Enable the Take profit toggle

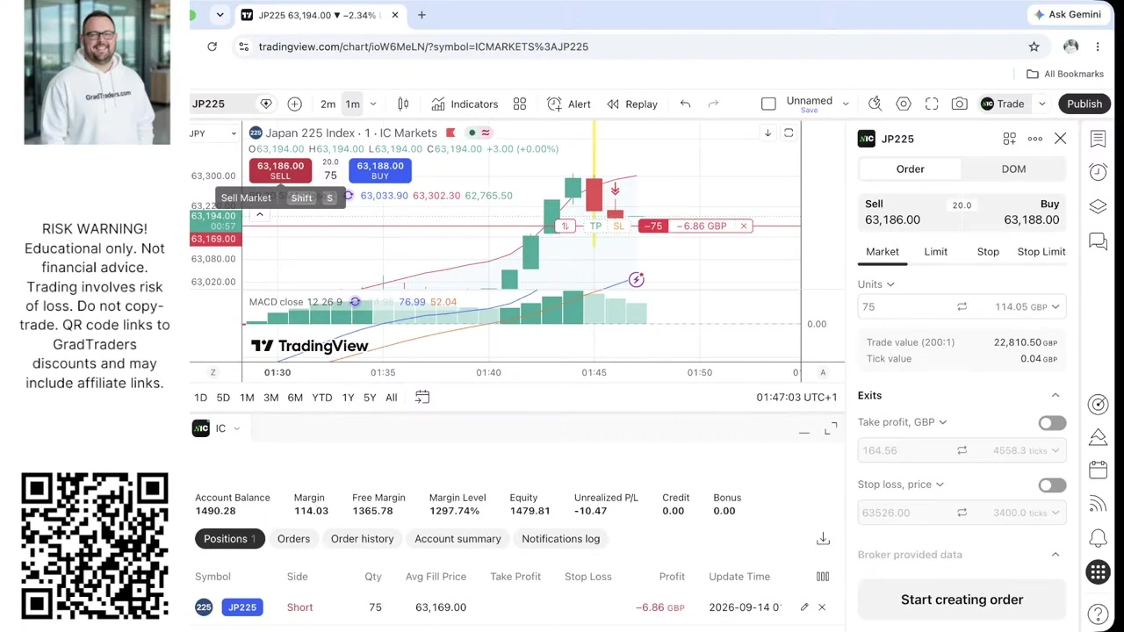coord(1052,423)
